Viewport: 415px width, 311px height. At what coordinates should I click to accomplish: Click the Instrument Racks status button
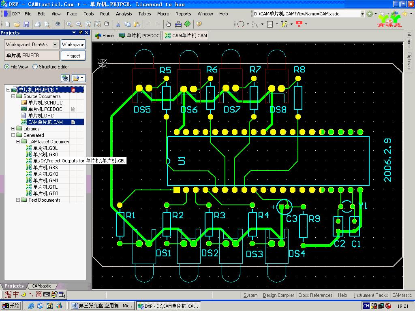pos(371,295)
